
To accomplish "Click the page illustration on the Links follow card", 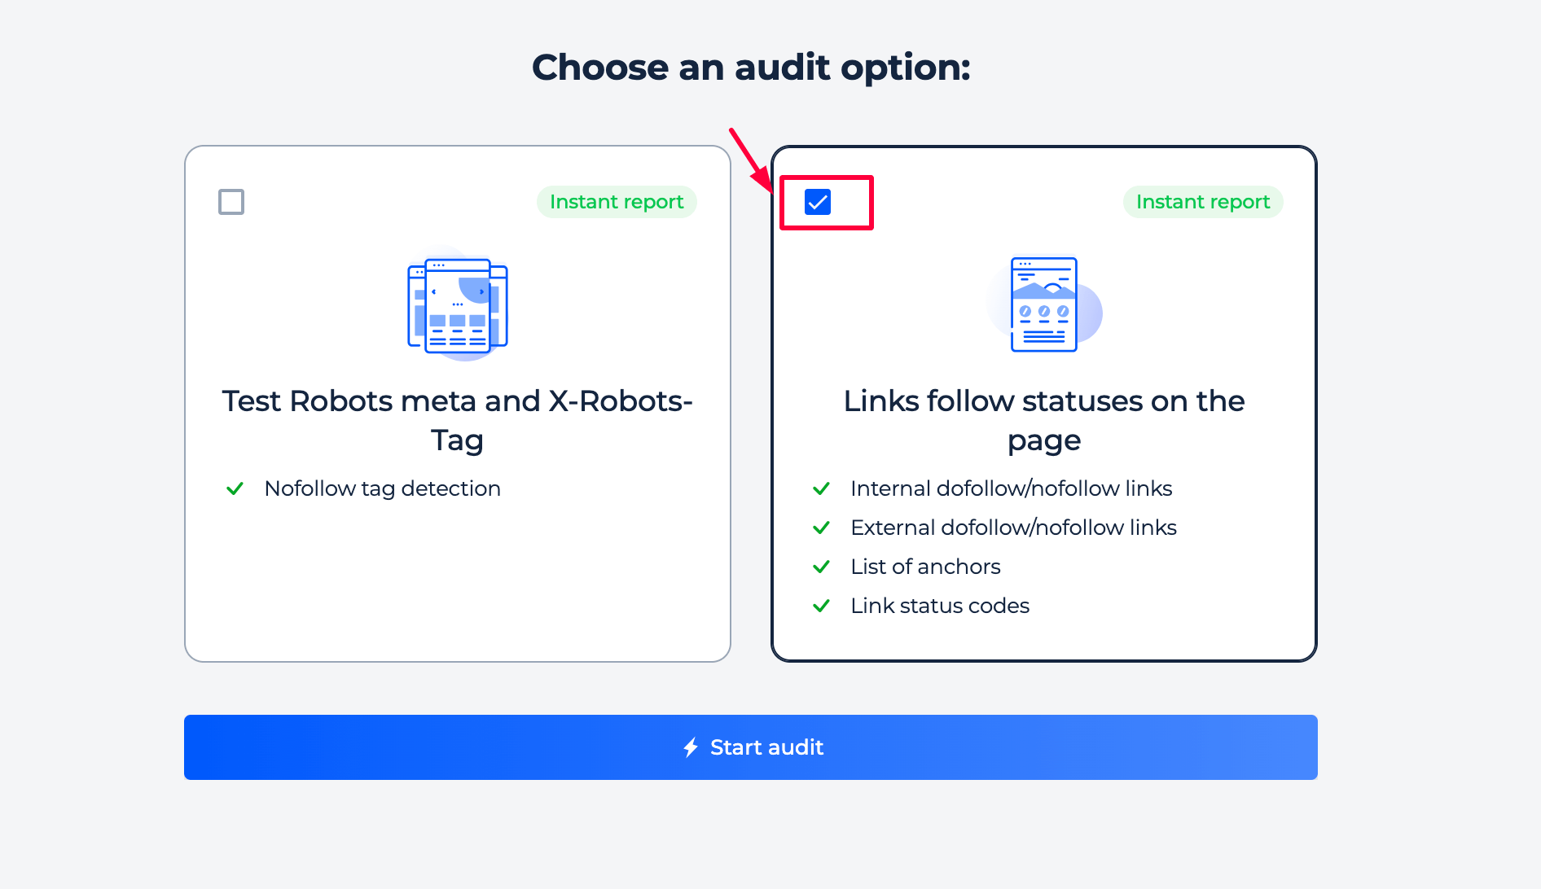I will (1044, 306).
